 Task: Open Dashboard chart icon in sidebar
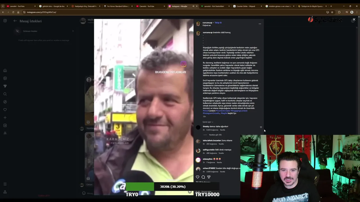[x=5, y=125]
